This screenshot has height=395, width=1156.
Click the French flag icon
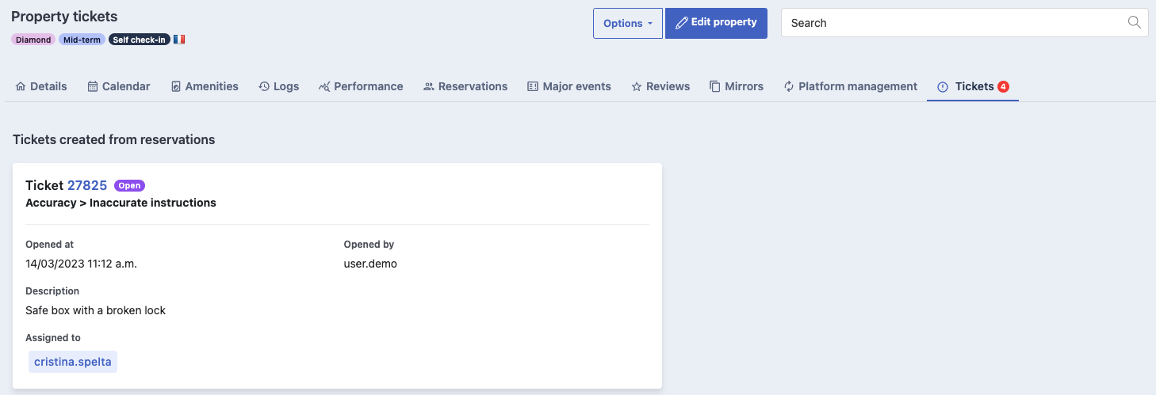(x=179, y=40)
